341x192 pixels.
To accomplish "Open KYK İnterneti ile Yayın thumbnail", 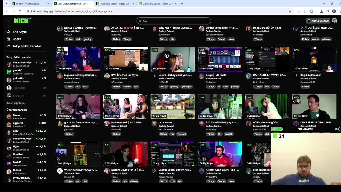I will [125, 59].
